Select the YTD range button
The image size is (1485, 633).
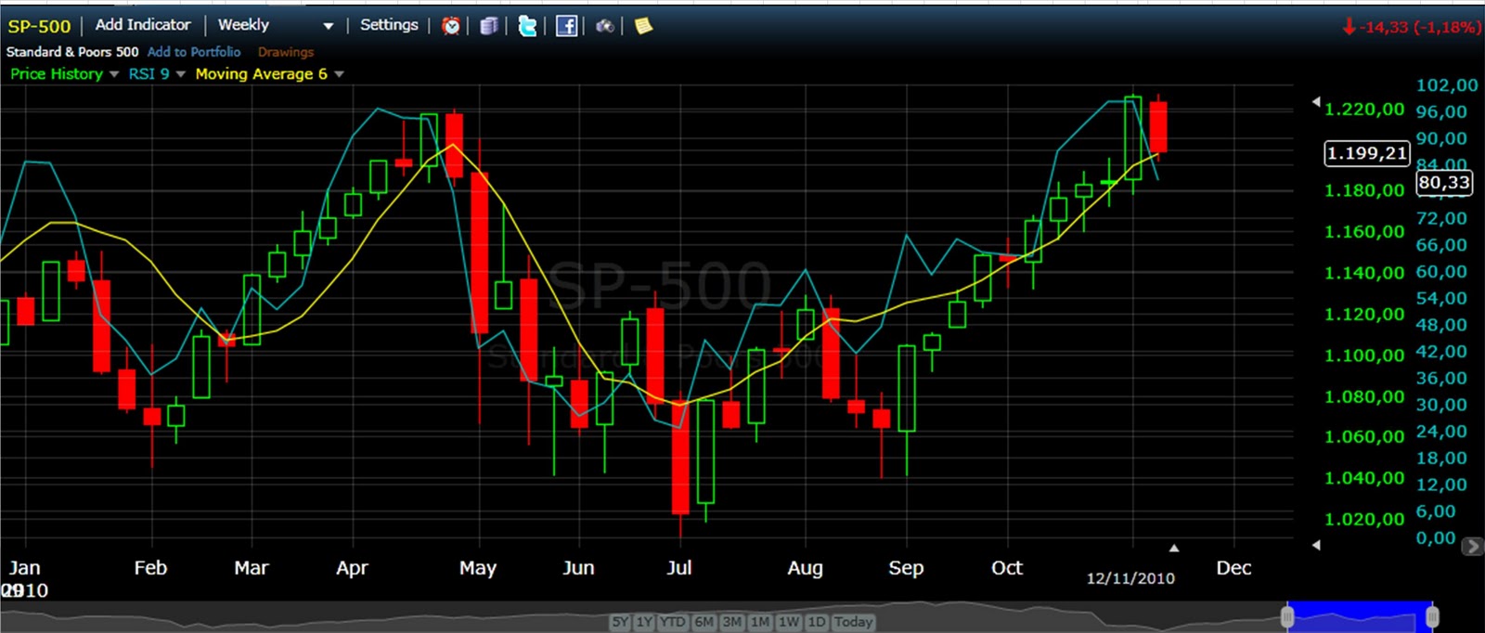tap(673, 622)
